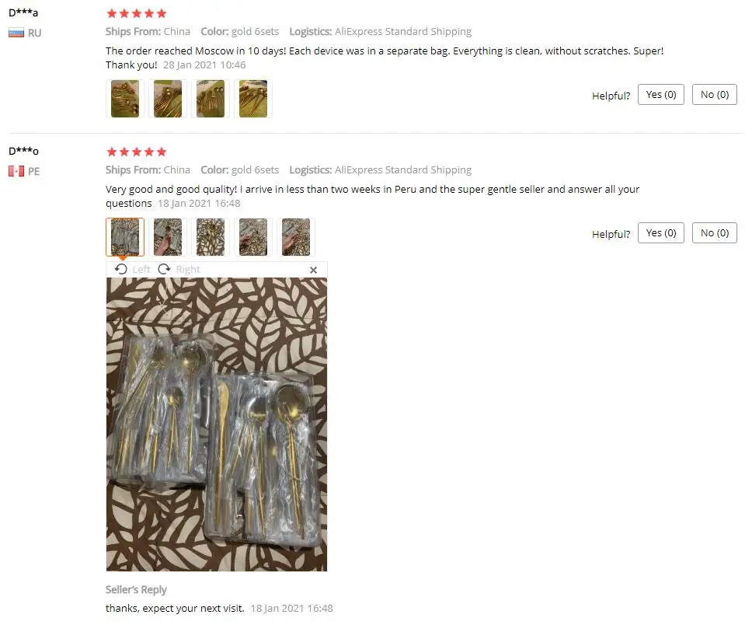Open fourth photo thumbnail in D***a's review
752x625 pixels.
[x=253, y=99]
